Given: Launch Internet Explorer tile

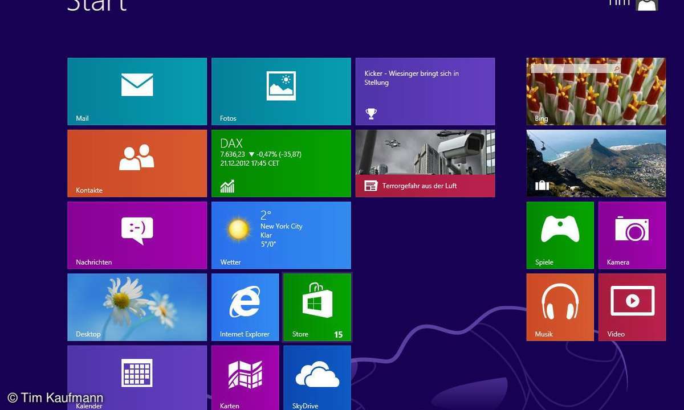Looking at the screenshot, I should tap(245, 307).
